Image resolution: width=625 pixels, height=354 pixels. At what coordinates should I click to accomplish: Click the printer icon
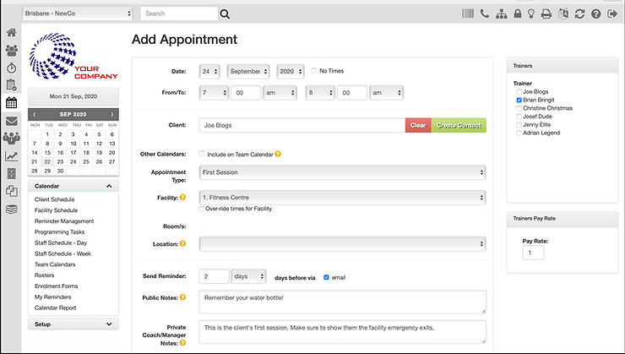pos(546,14)
